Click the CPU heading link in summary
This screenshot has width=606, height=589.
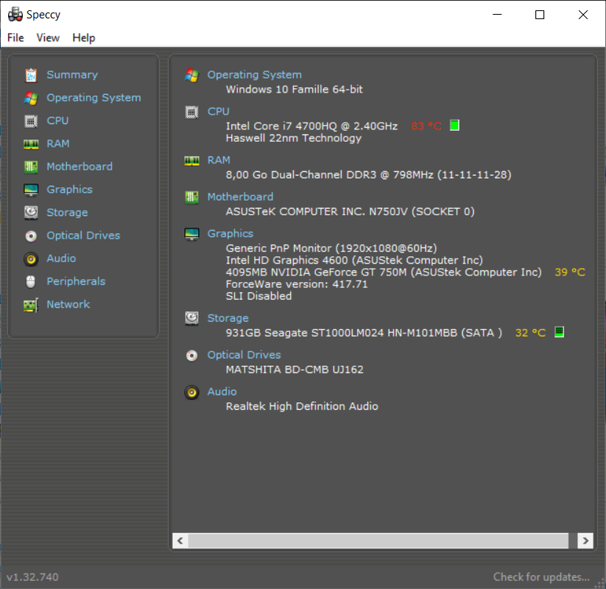(x=219, y=111)
